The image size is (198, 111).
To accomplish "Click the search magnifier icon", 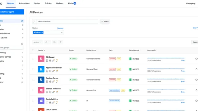I will pos(34,22).
